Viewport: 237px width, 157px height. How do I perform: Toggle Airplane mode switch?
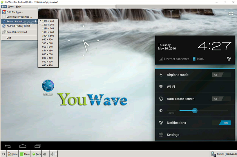tap(221, 75)
